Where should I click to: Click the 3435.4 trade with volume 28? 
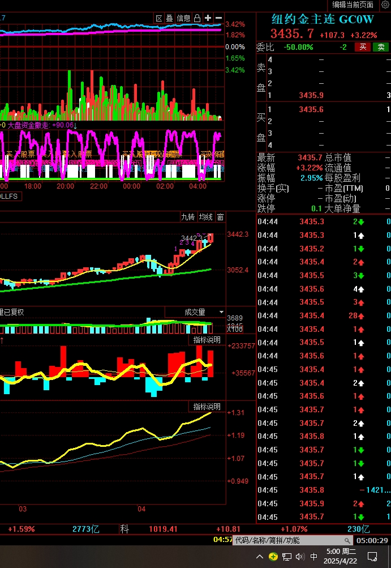(312, 315)
